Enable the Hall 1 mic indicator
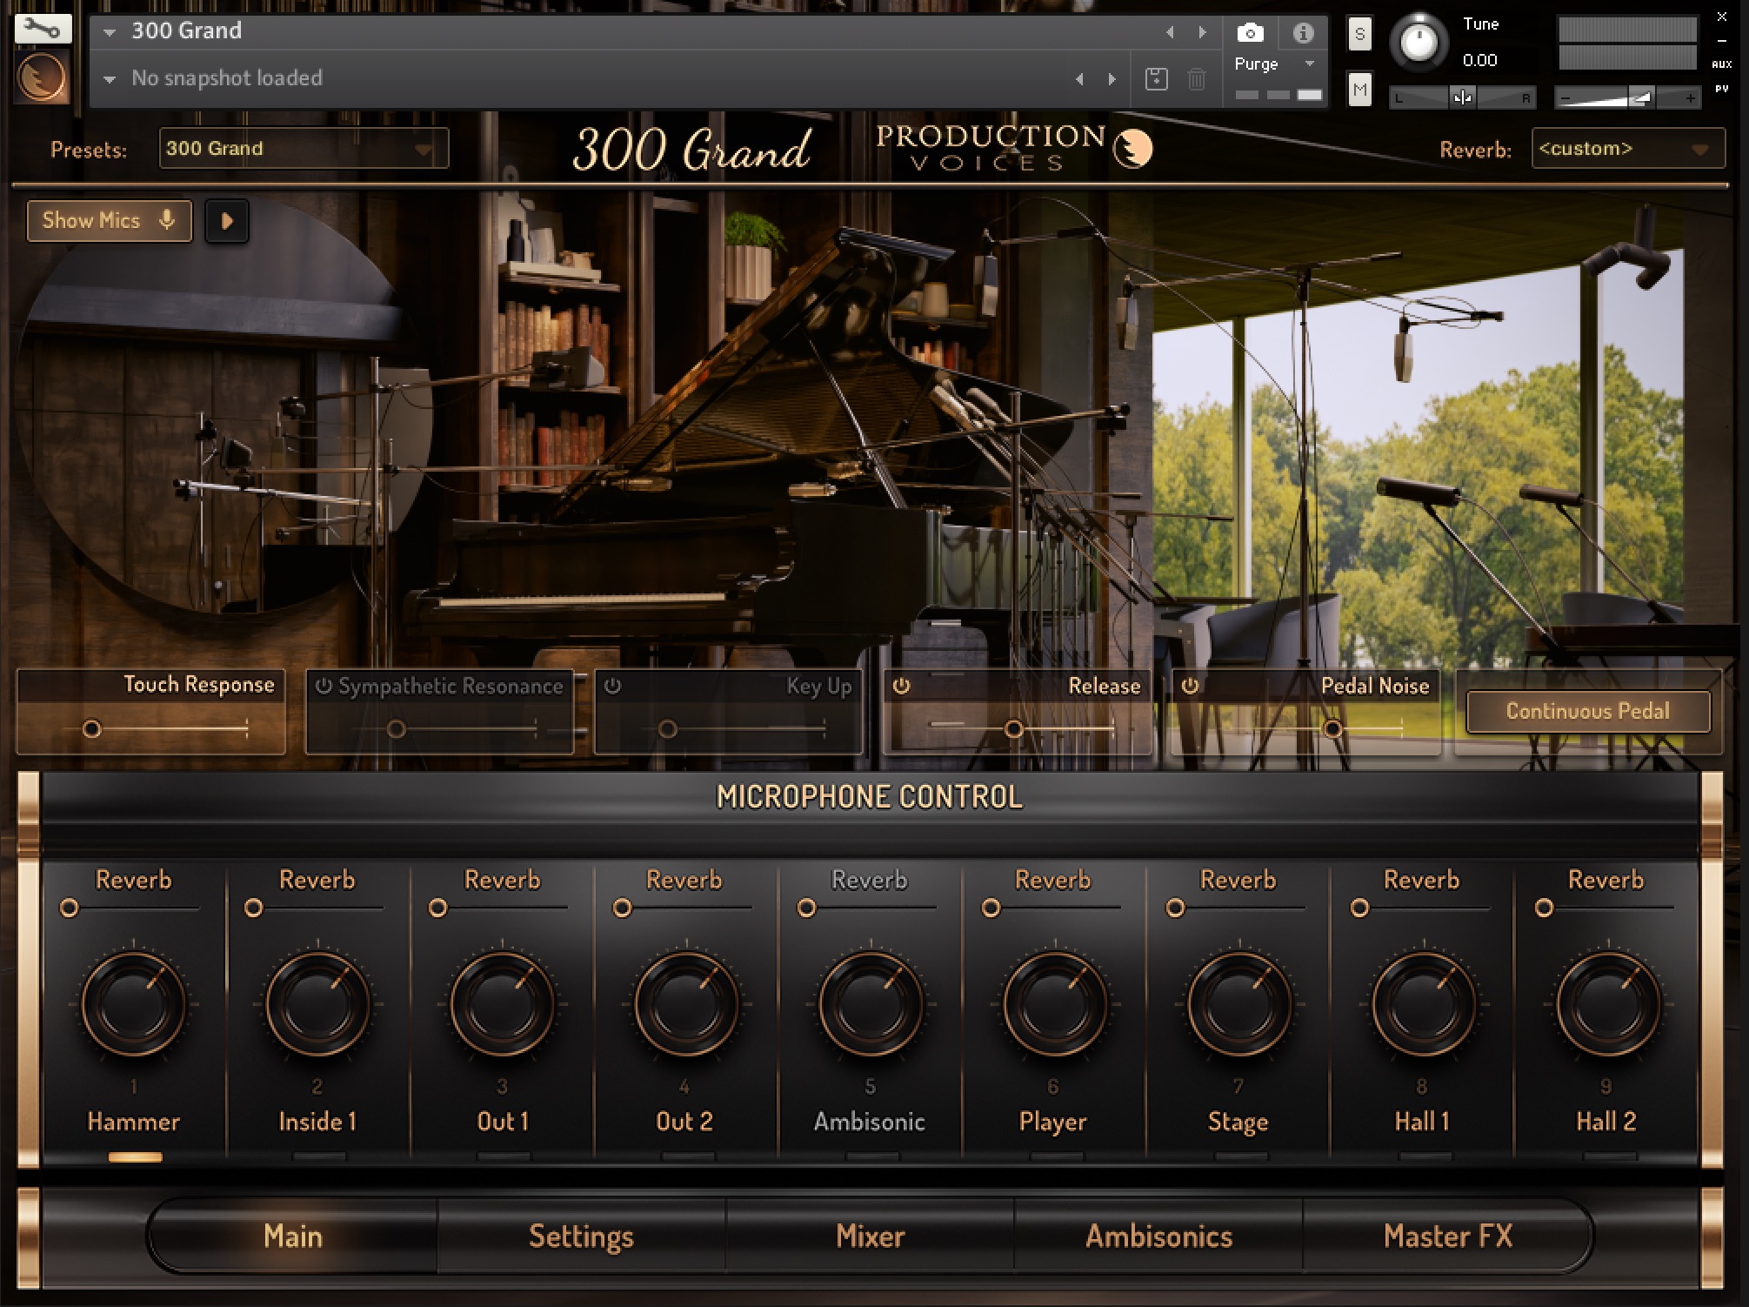The height and width of the screenshot is (1307, 1749). point(1425,1157)
